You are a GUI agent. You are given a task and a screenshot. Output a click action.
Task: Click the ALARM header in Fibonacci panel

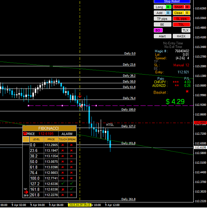coord(67,134)
